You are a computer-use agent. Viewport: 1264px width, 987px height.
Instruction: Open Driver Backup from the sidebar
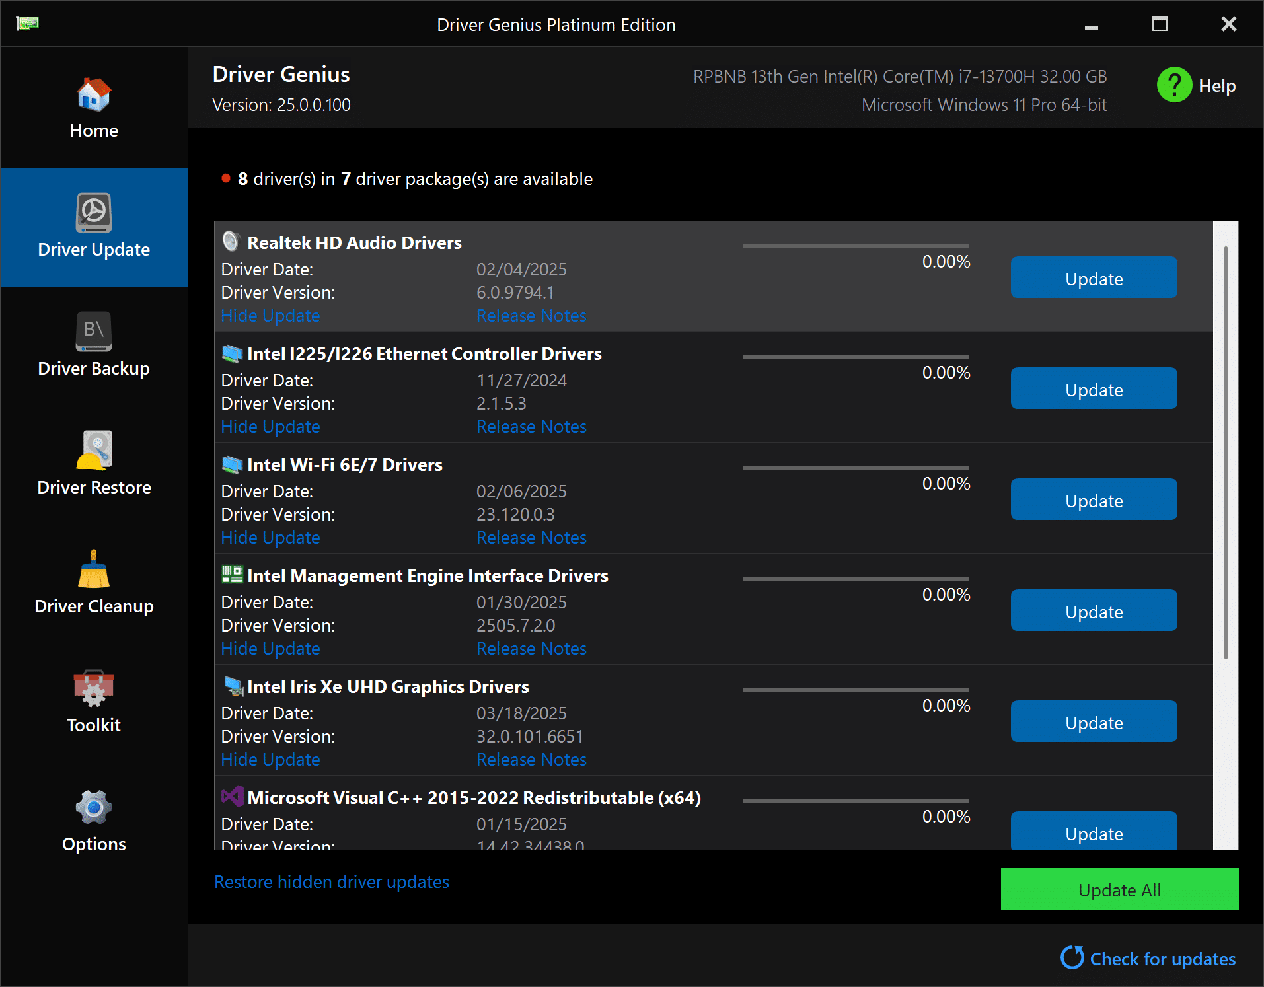pyautogui.click(x=93, y=332)
